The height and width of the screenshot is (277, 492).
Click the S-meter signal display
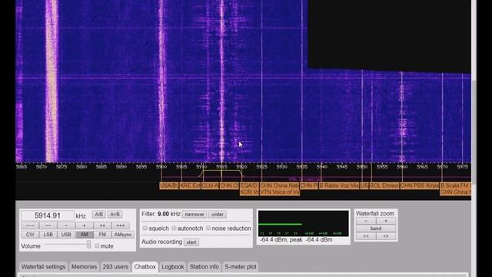point(303,224)
